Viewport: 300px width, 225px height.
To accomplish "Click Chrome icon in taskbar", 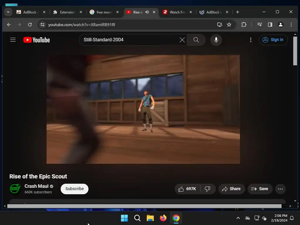I will tap(176, 218).
